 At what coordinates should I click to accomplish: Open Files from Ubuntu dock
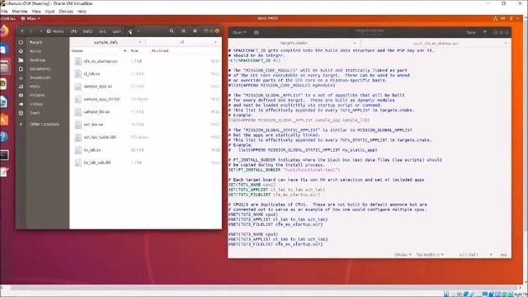click(4, 66)
